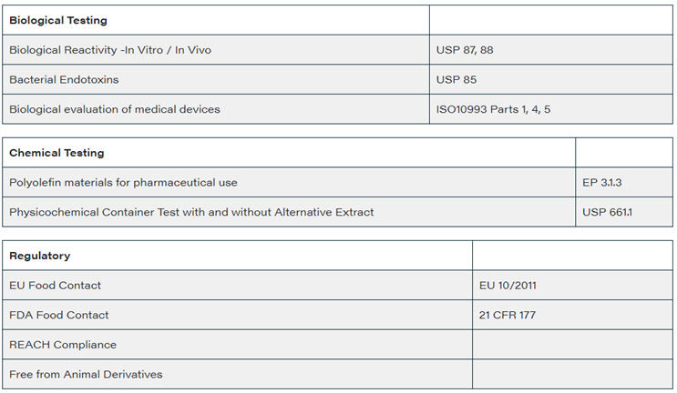Click the Regulatory table header

tap(39, 256)
